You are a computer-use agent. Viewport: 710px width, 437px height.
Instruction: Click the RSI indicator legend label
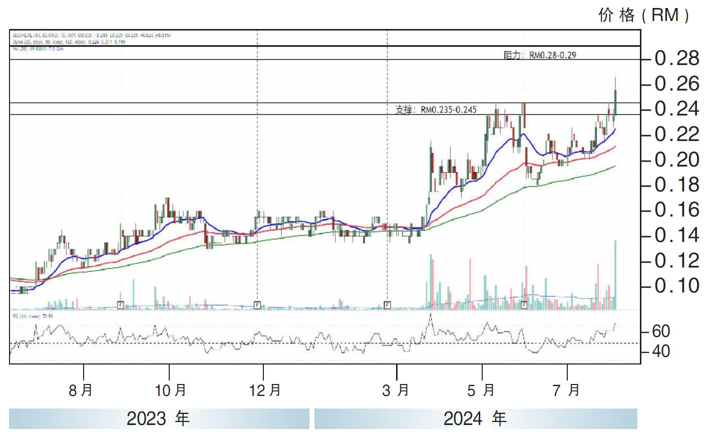(33, 316)
